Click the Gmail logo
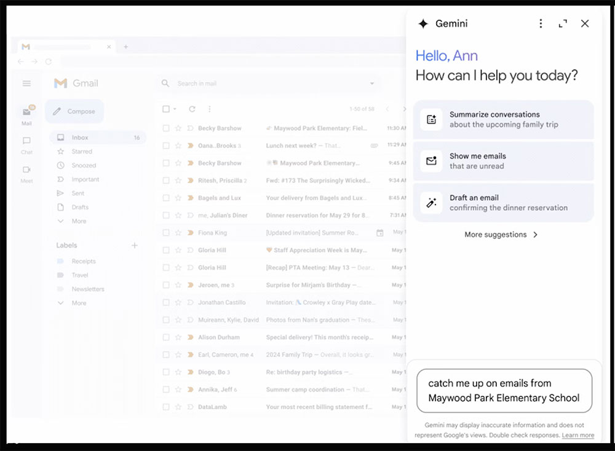615x451 pixels. pos(76,83)
